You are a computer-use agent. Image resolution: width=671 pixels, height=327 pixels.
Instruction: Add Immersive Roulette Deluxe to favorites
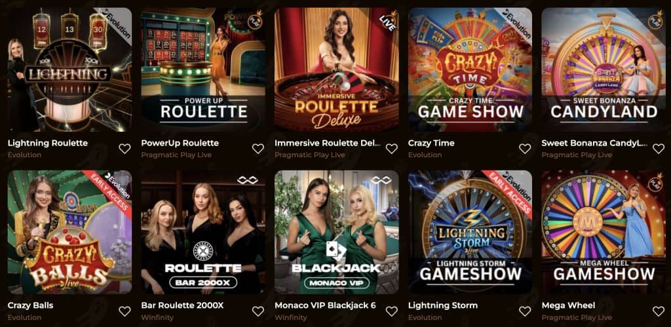point(392,149)
